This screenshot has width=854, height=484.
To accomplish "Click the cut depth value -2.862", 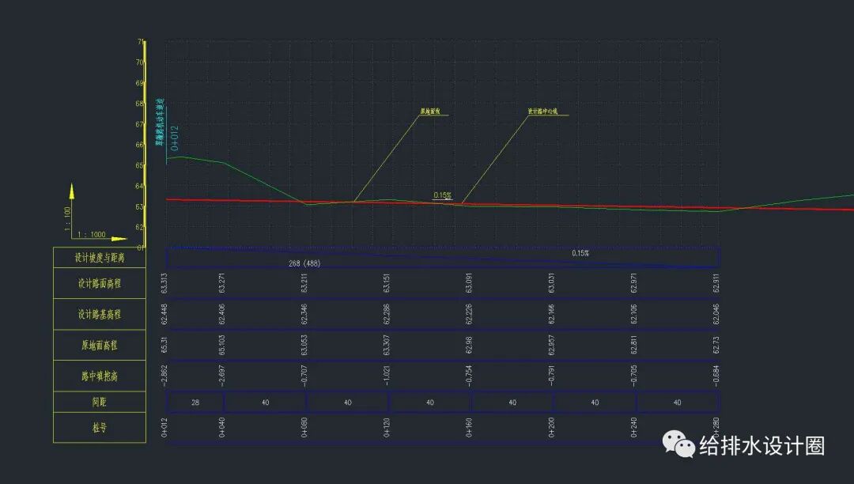I will pos(164,376).
